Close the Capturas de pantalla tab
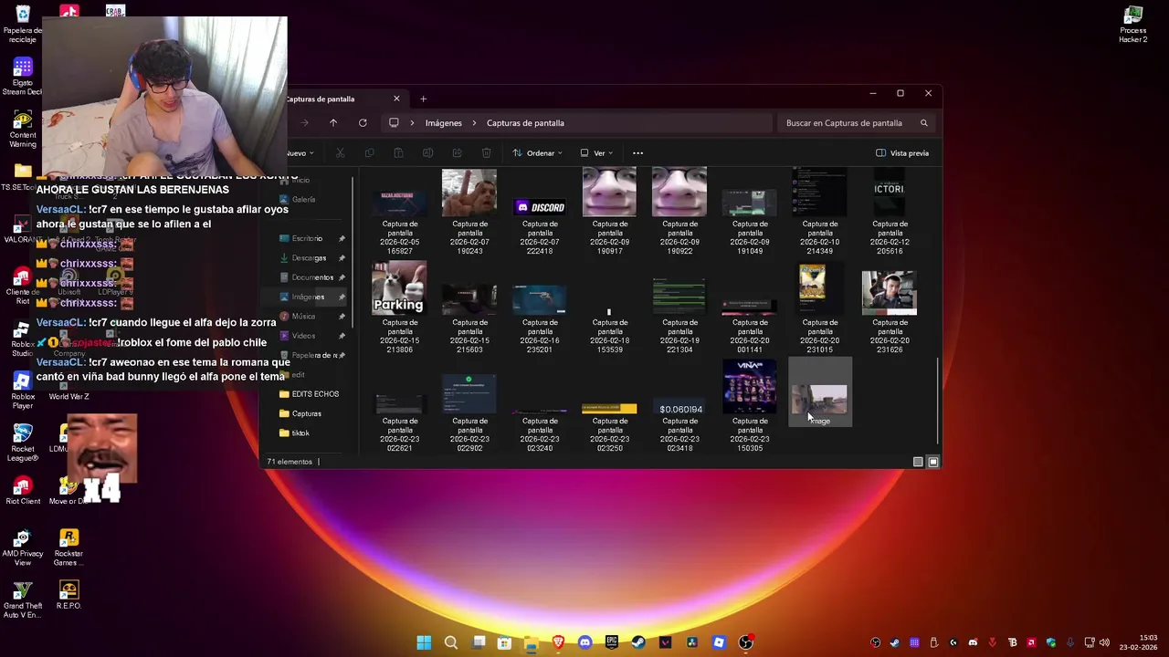This screenshot has height=657, width=1169. click(x=396, y=99)
